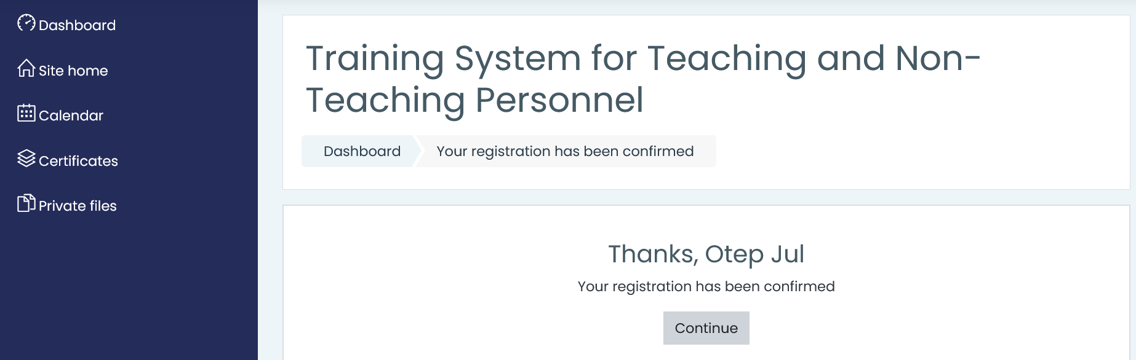Click the Thanks, Otep Jul heading

point(706,253)
